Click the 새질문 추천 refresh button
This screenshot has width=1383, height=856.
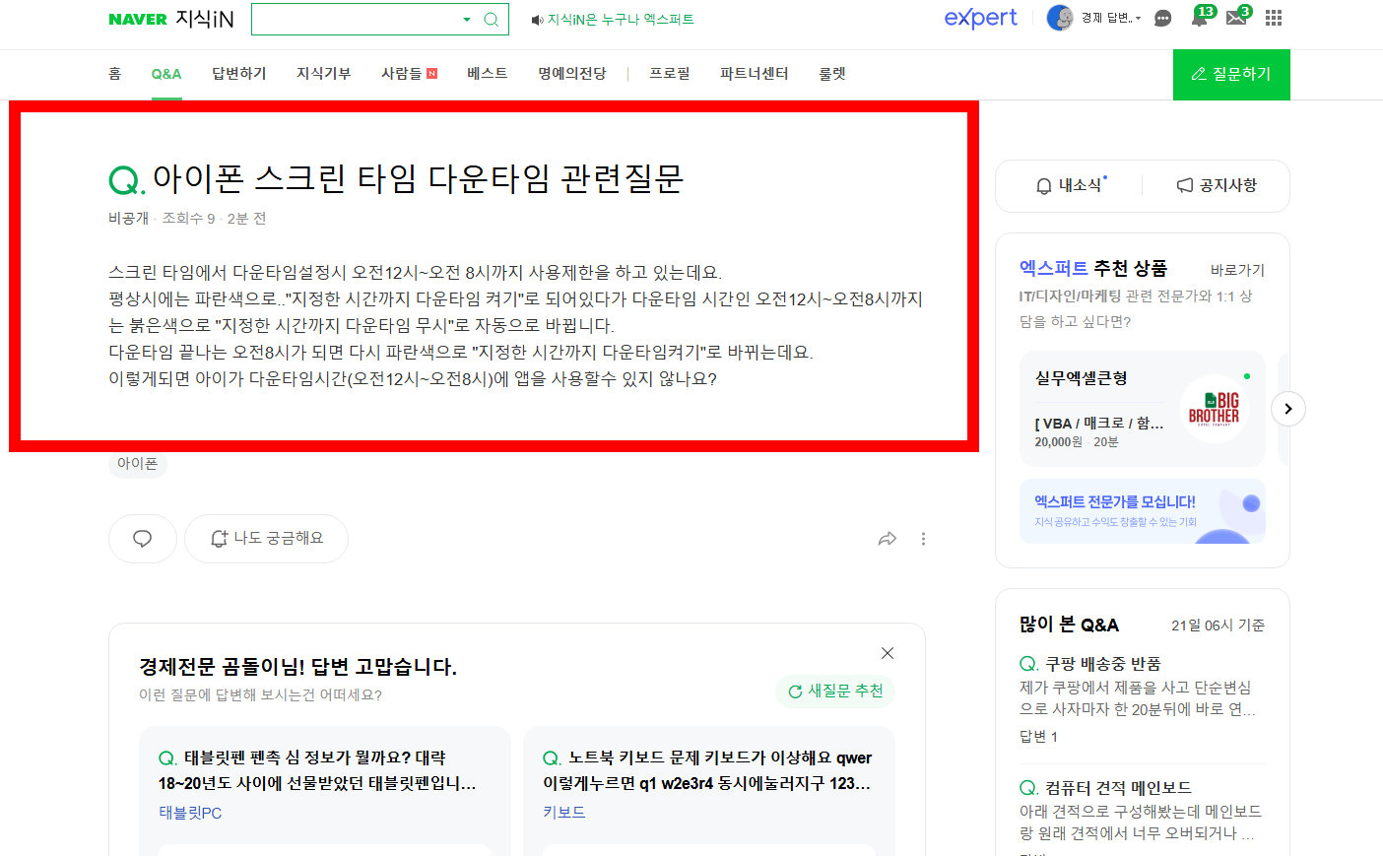835,691
